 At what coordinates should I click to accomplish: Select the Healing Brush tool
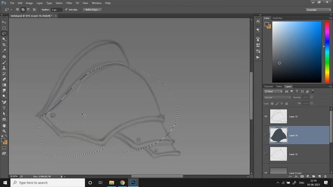(4, 57)
